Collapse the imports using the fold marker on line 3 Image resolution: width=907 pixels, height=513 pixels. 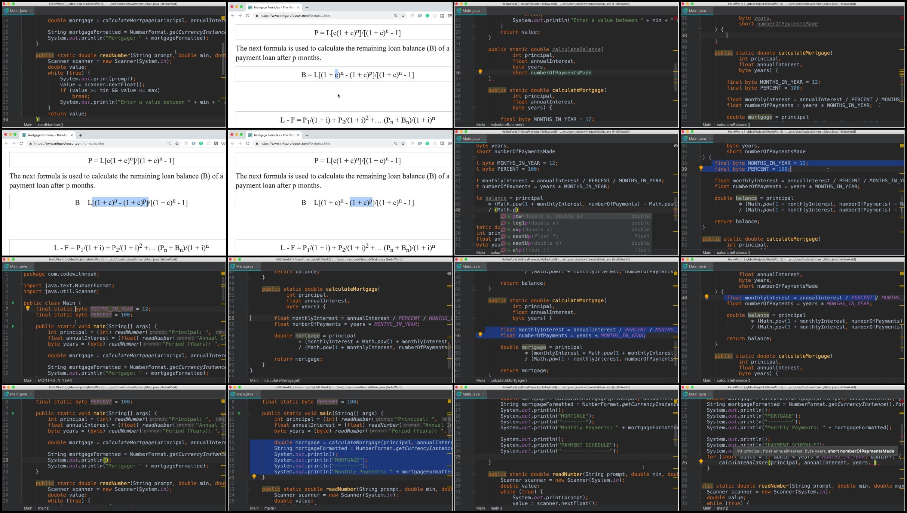point(21,285)
